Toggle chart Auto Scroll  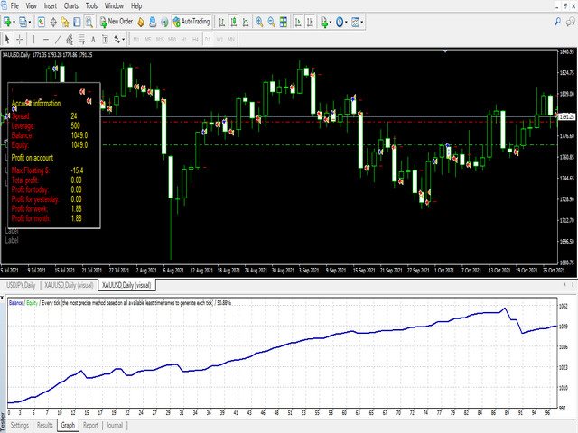[x=298, y=22]
